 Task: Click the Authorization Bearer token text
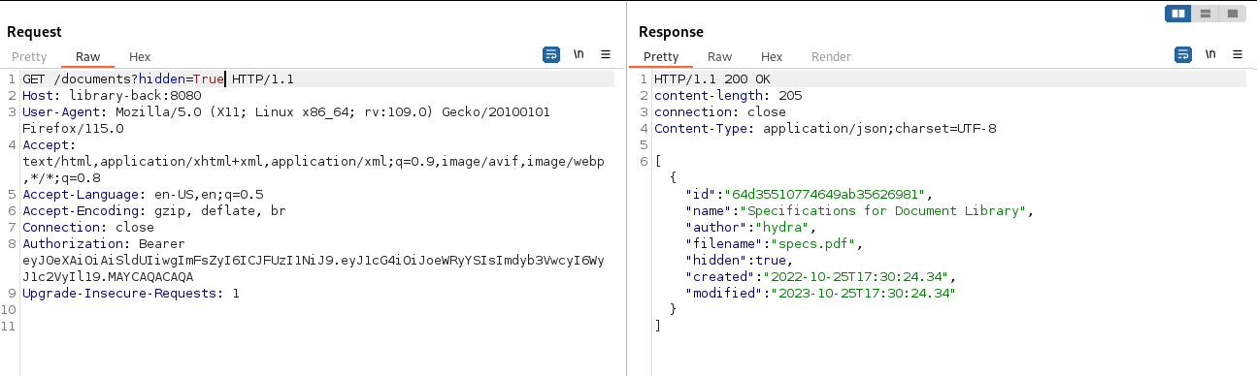click(x=314, y=268)
